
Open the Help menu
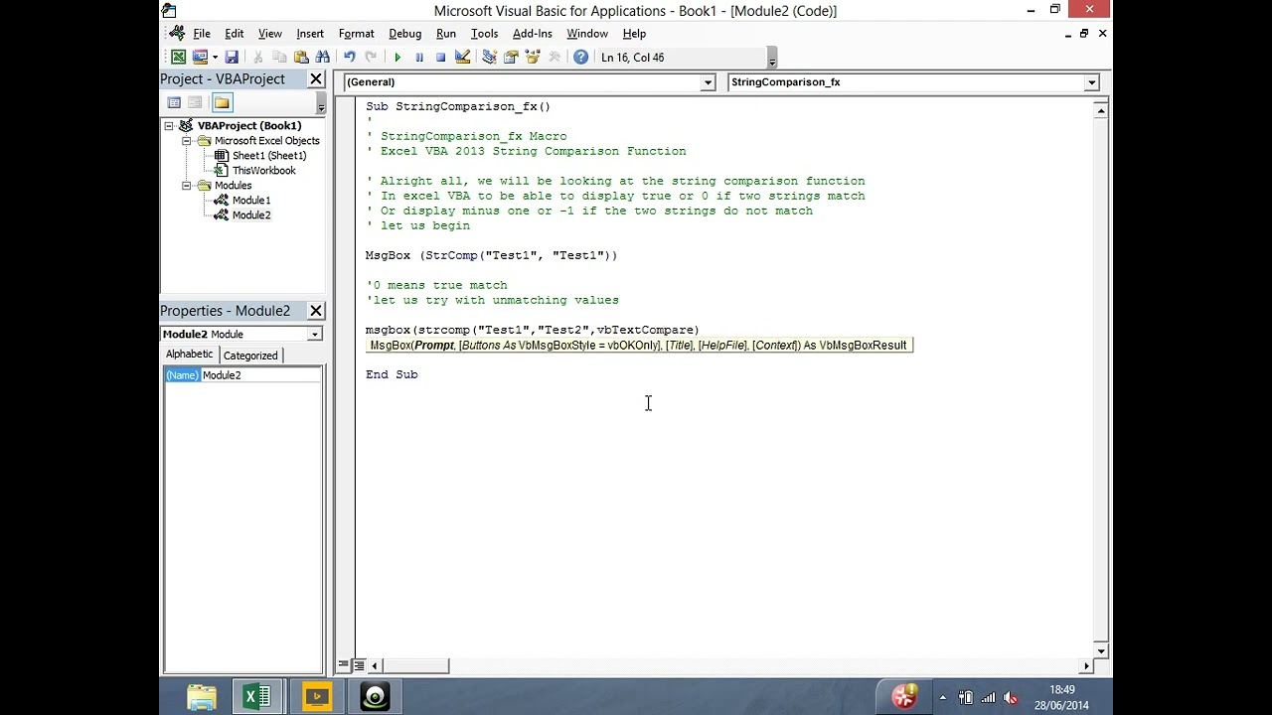coord(634,34)
